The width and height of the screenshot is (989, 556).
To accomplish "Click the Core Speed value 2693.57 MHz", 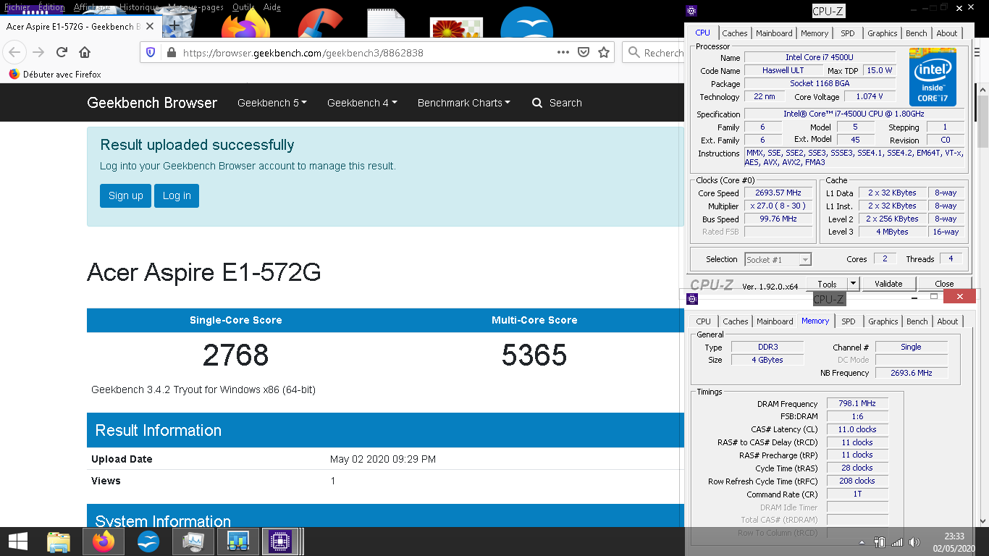I will [x=778, y=193].
